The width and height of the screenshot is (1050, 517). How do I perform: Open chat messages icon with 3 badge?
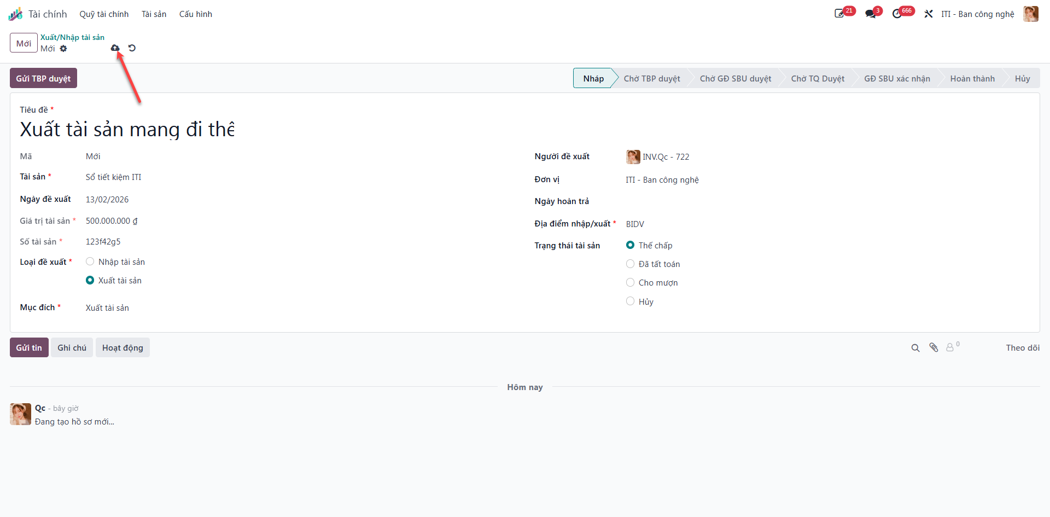871,14
